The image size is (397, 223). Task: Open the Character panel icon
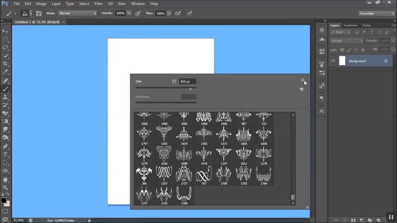point(322,111)
